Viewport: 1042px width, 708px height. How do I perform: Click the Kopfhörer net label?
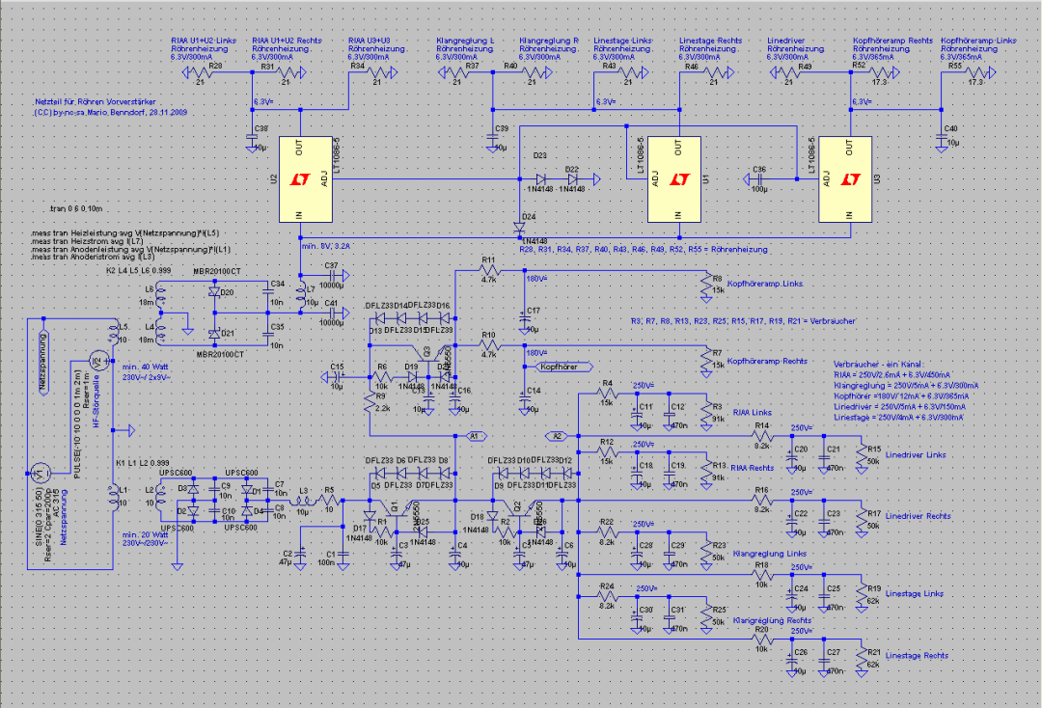tap(563, 367)
